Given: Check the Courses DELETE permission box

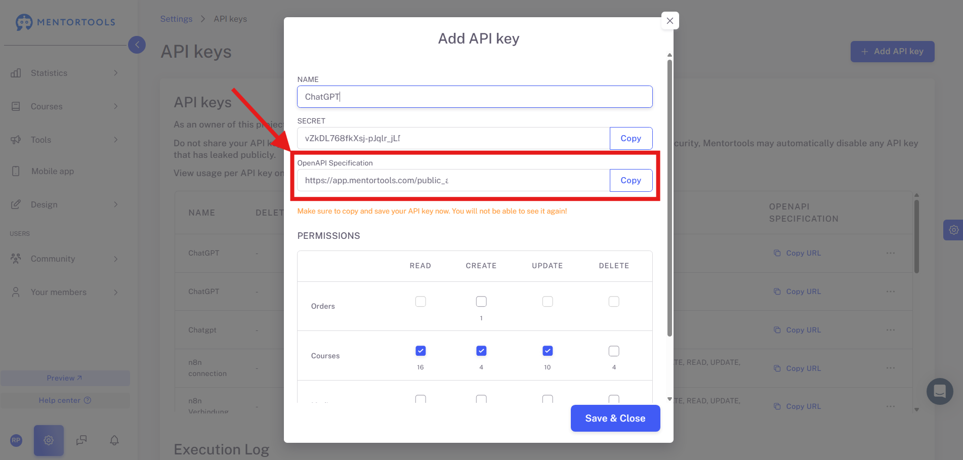Looking at the screenshot, I should coord(614,351).
